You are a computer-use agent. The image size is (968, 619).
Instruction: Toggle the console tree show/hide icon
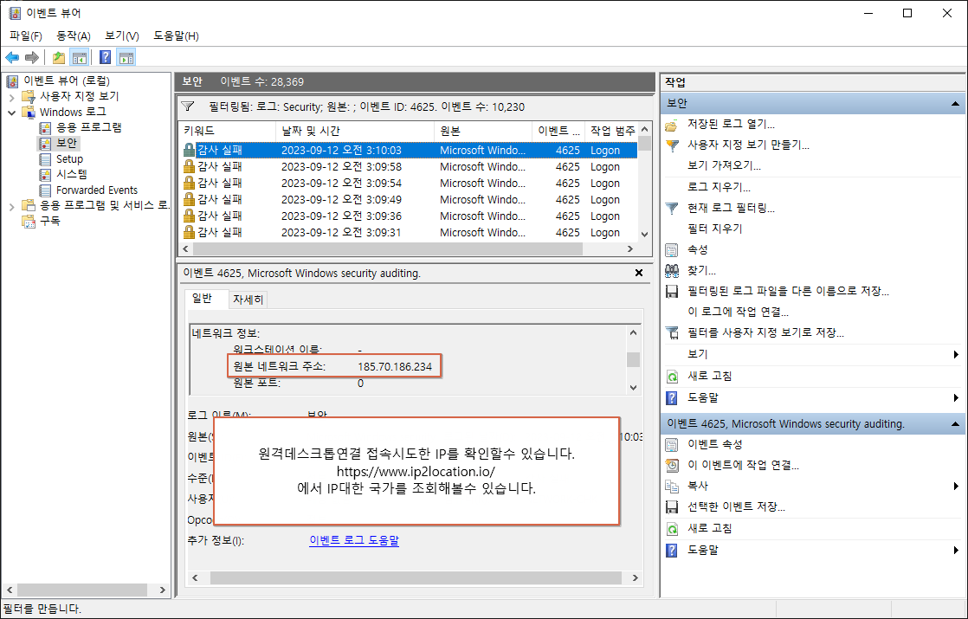79,58
